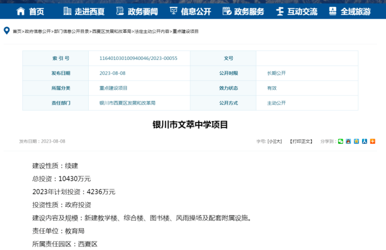The width and height of the screenshot is (386, 250).
Task: Open the 走进西夏 menu
Action: click(x=85, y=11)
